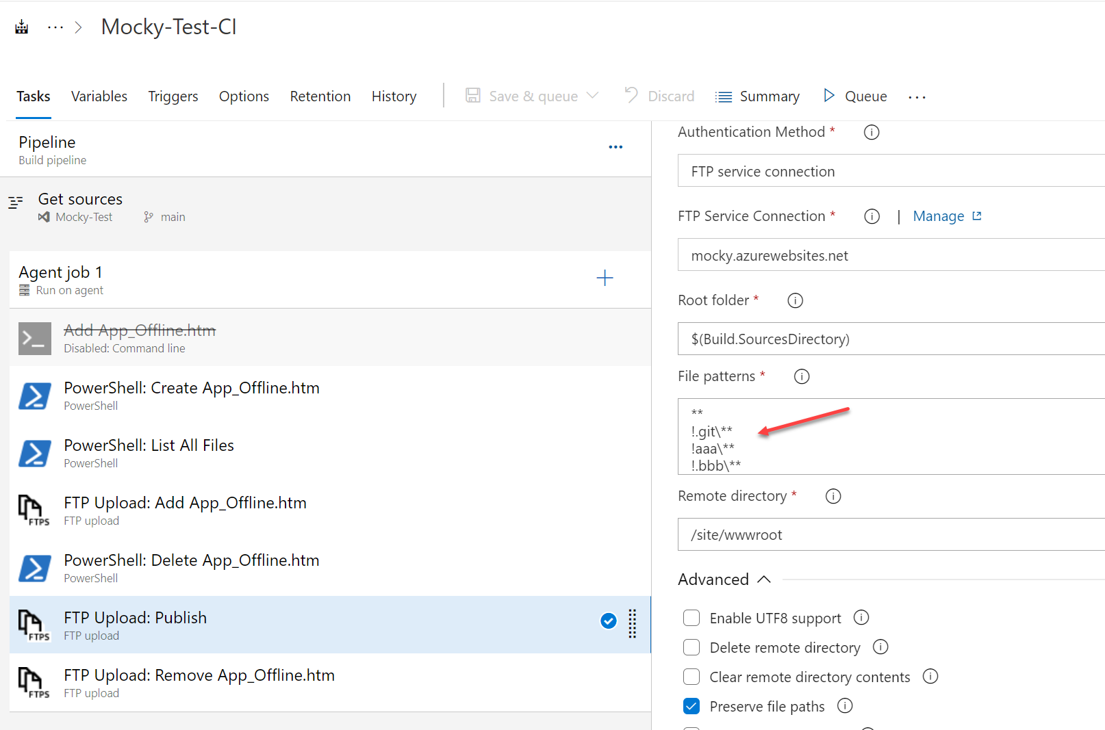Open the Retention tab
1105x730 pixels.
click(x=320, y=96)
